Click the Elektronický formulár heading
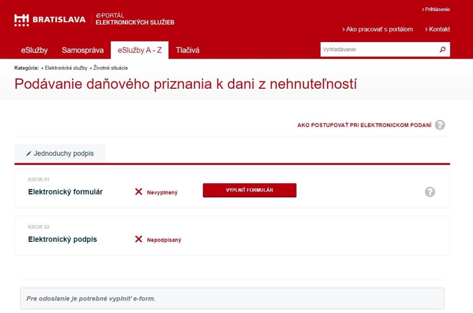 (66, 192)
